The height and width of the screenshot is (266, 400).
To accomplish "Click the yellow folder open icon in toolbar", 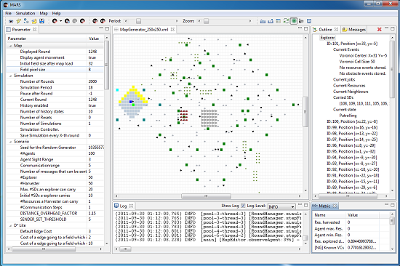I will pos(34,21).
